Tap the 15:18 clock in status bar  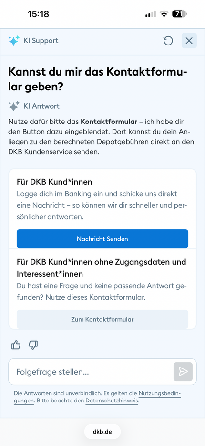click(38, 14)
